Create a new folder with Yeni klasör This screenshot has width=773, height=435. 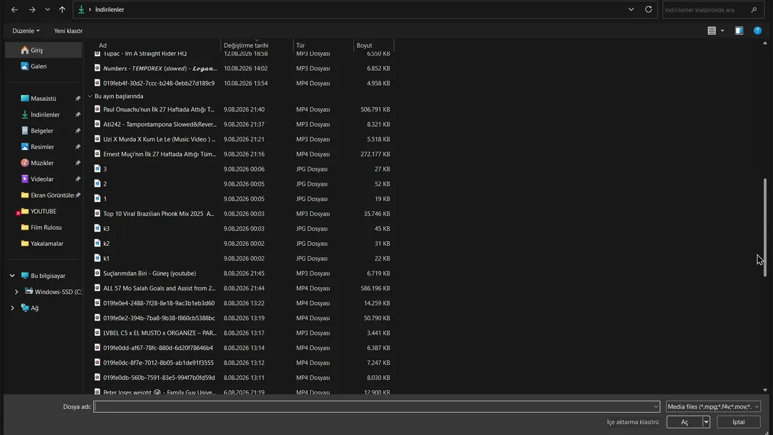(x=68, y=31)
